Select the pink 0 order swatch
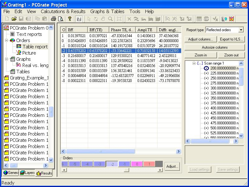The width and height of the screenshot is (249, 187). 137,164
